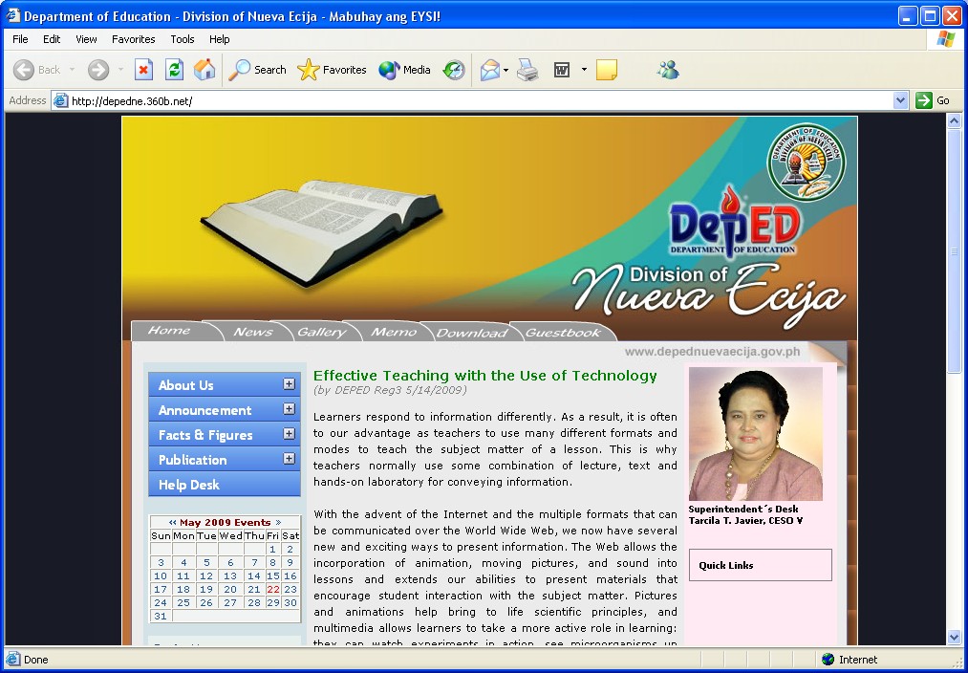968x673 pixels.
Task: Click the DepED logo in banner
Action: (734, 223)
